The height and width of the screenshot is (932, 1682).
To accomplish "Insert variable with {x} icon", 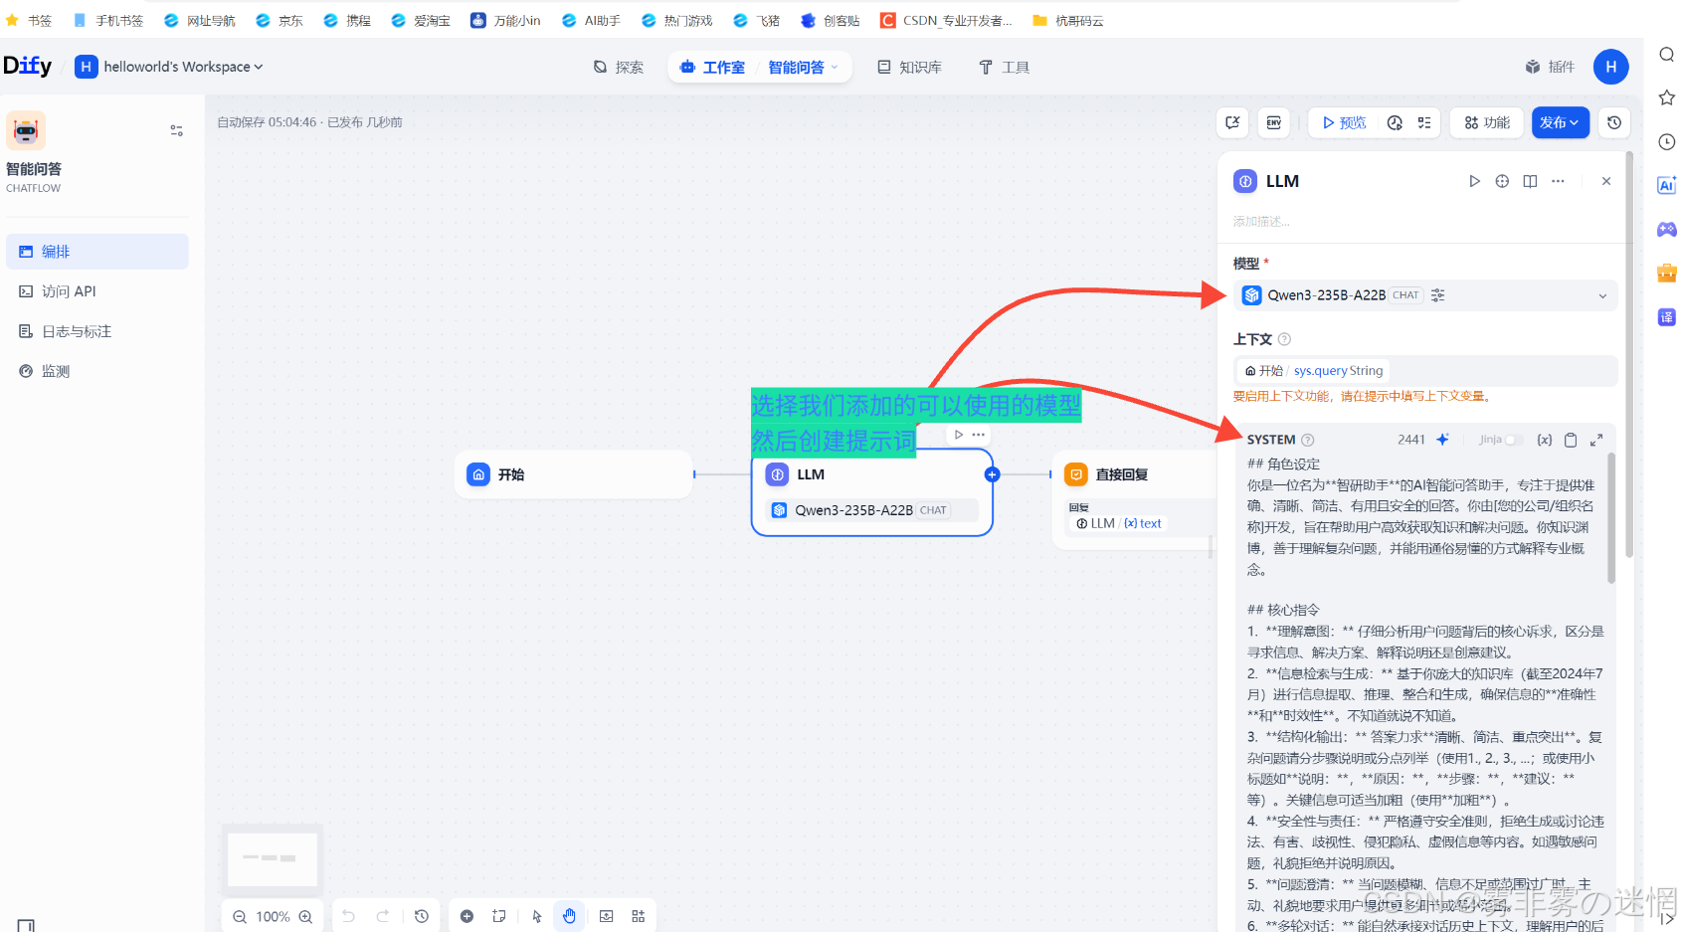I will pos(1544,440).
